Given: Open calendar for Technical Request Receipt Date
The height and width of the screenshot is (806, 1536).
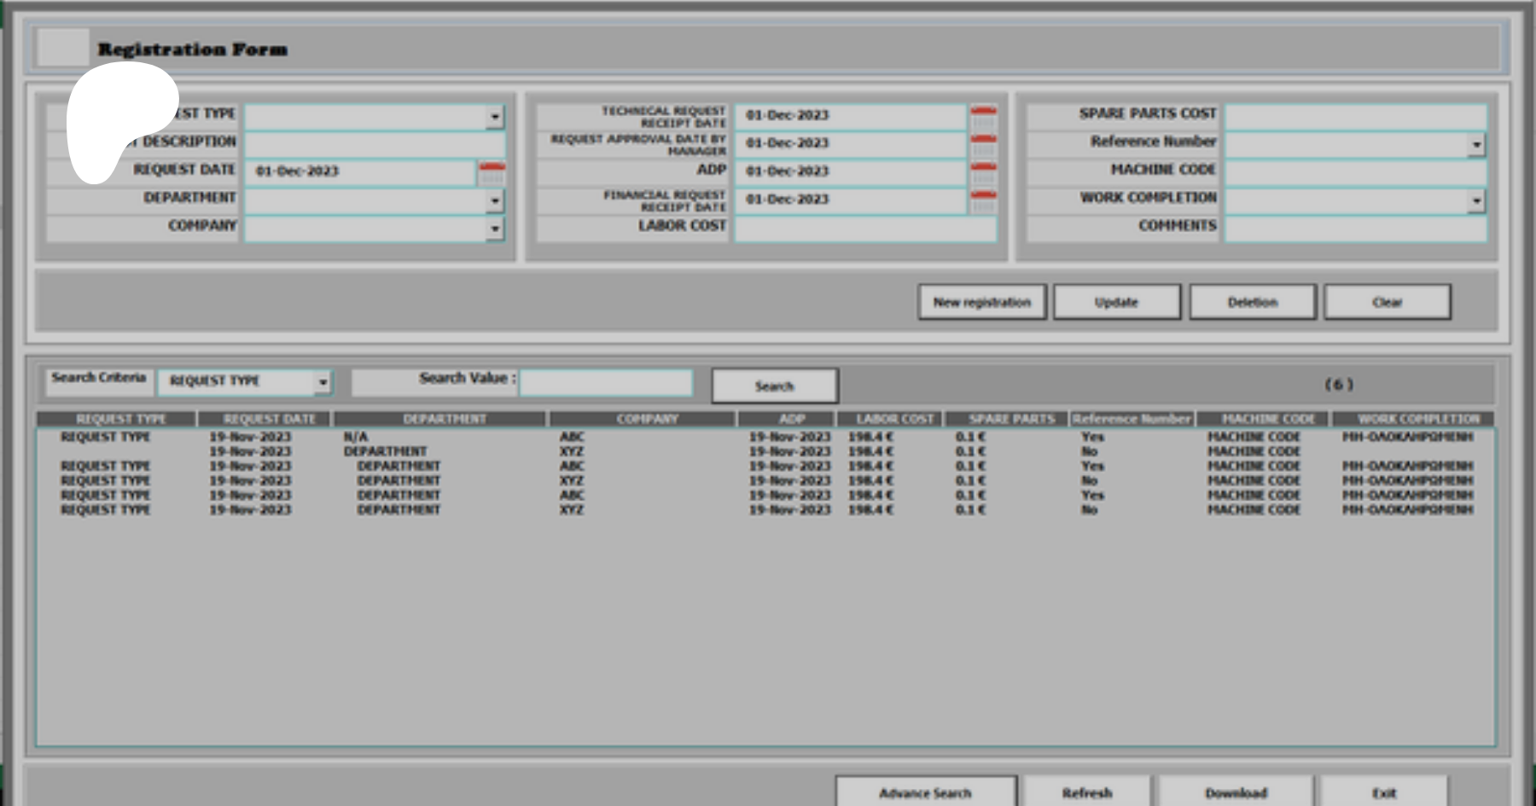Looking at the screenshot, I should tap(983, 117).
